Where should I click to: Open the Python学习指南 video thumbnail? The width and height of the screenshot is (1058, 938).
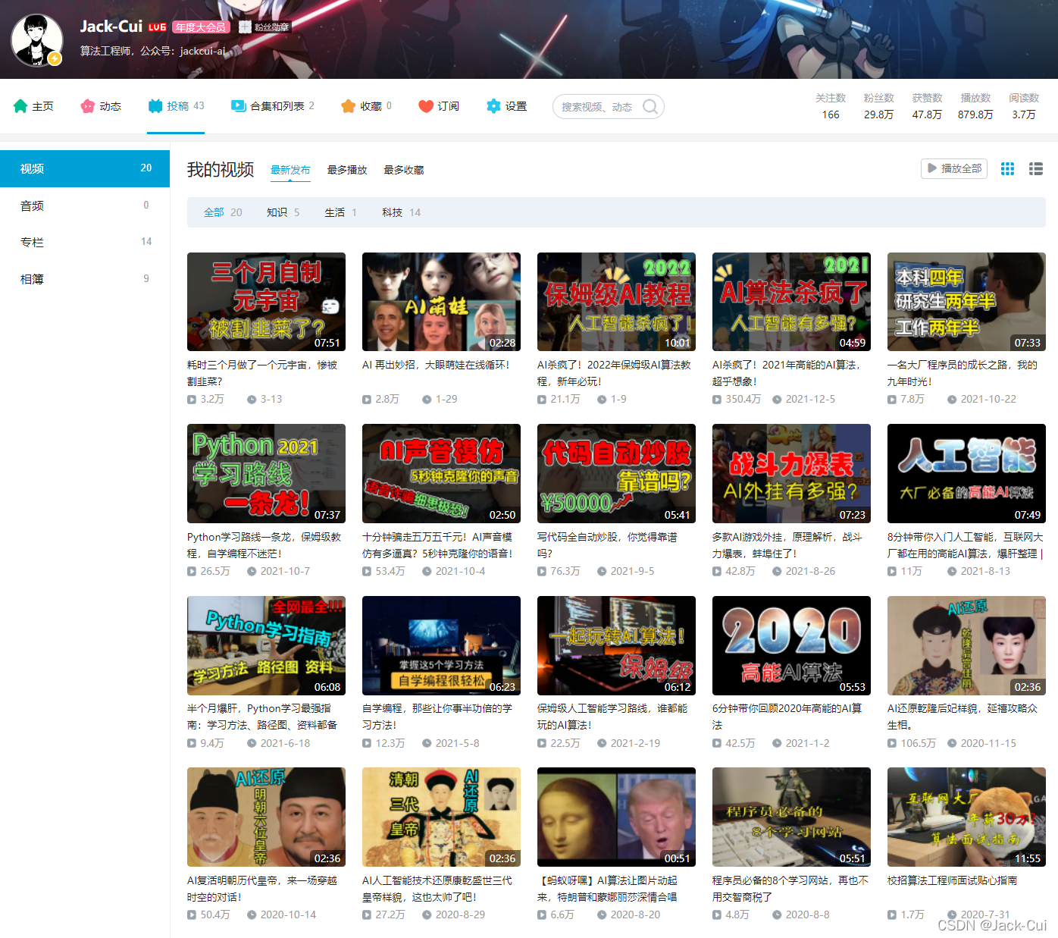[266, 645]
